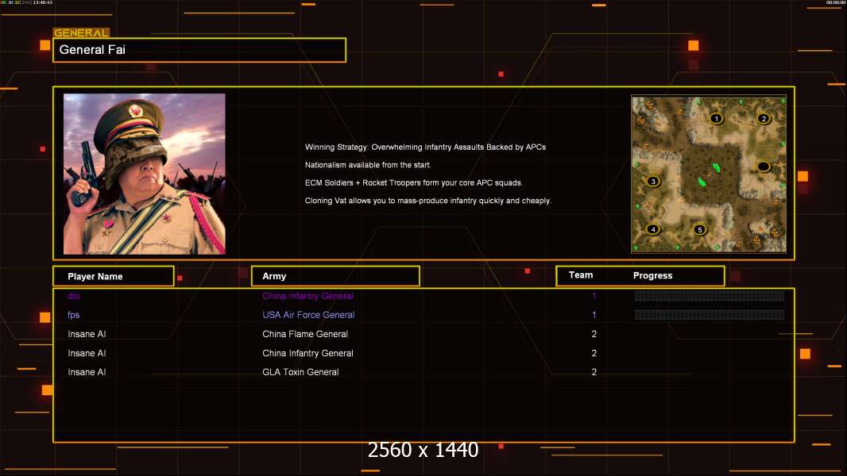Click dio's China Infantry General army

tap(307, 296)
